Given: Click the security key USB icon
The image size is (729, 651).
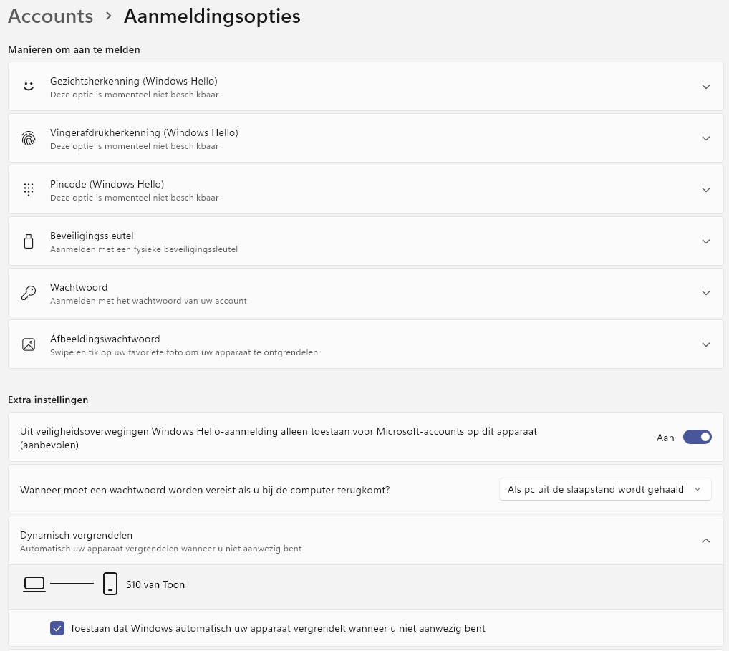Looking at the screenshot, I should point(29,241).
